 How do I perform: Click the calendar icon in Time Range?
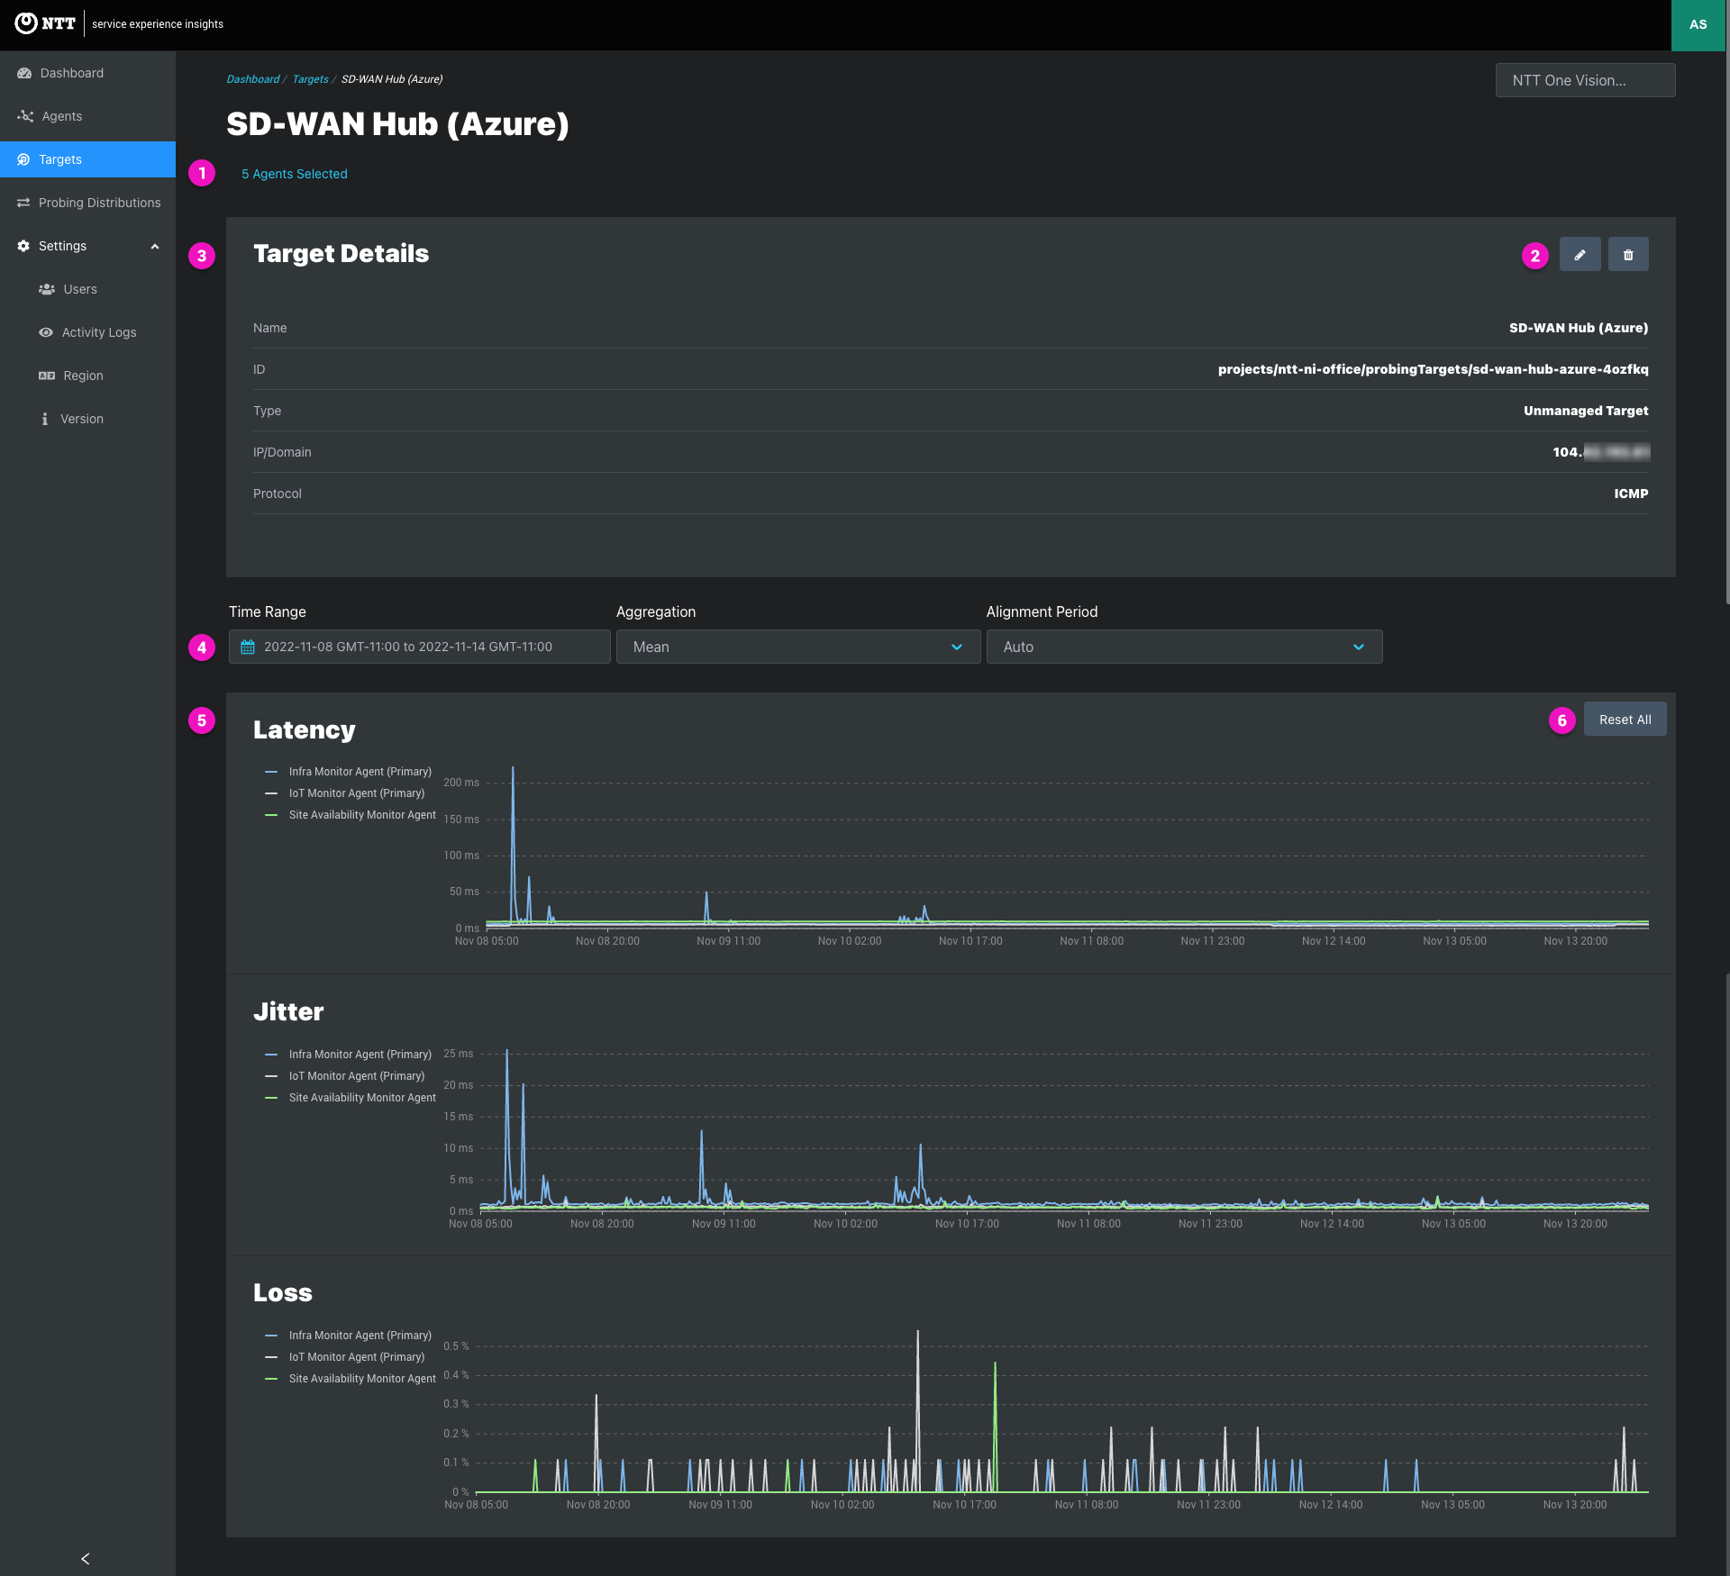[248, 647]
